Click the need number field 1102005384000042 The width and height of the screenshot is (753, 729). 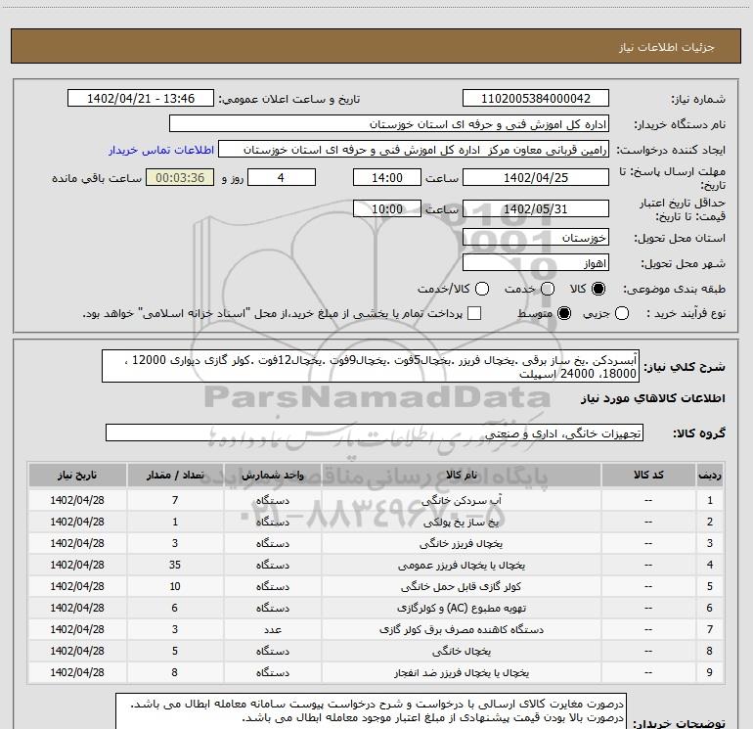pyautogui.click(x=536, y=98)
